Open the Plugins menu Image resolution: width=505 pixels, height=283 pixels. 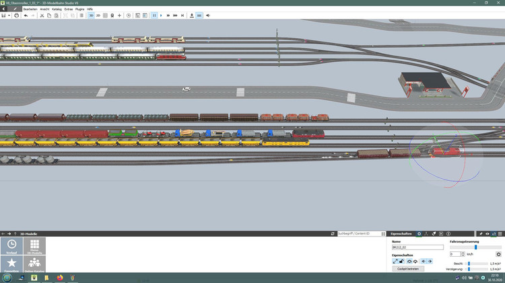point(79,9)
